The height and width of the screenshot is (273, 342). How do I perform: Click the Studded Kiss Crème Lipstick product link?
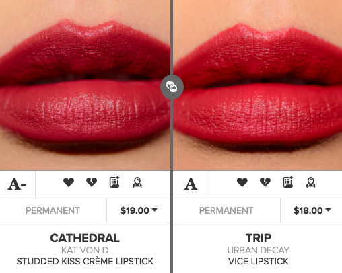click(85, 261)
